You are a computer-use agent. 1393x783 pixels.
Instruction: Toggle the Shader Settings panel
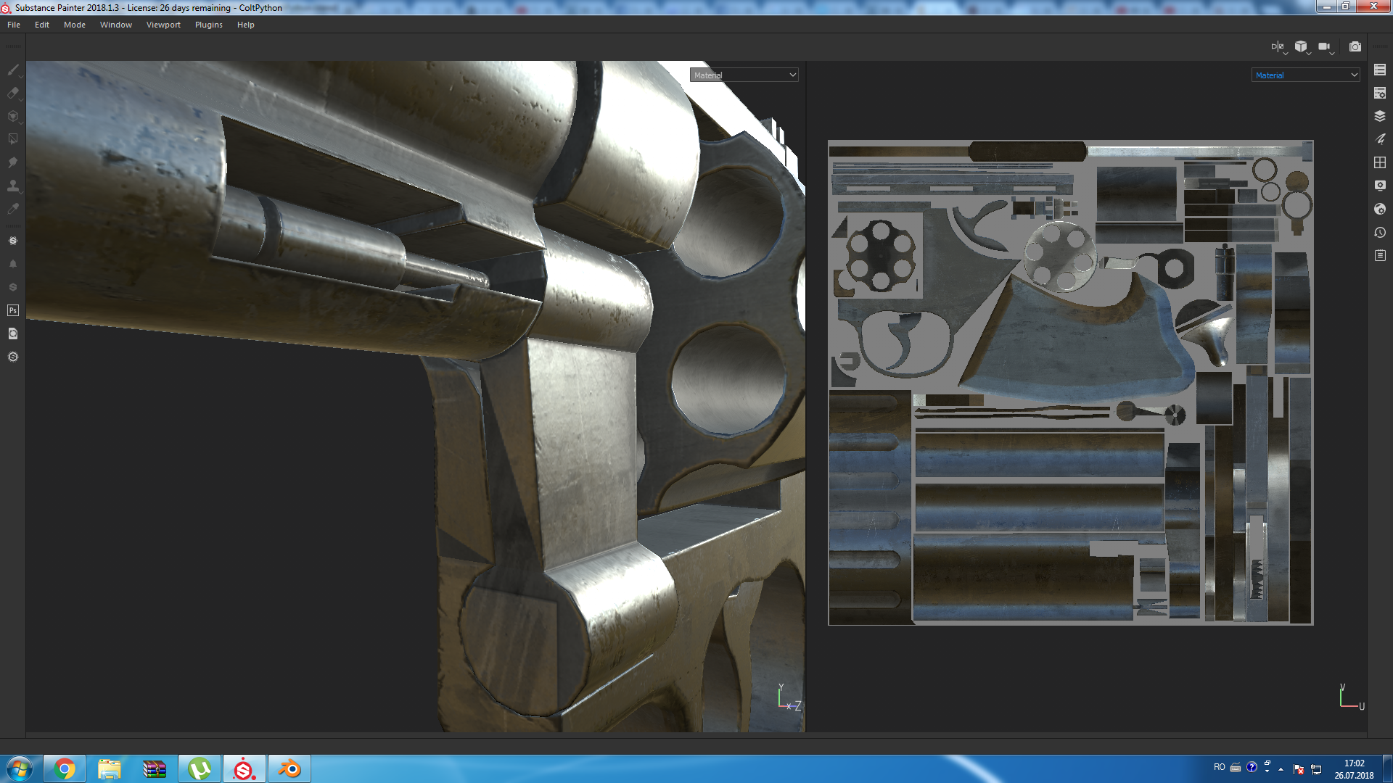pyautogui.click(x=1380, y=209)
